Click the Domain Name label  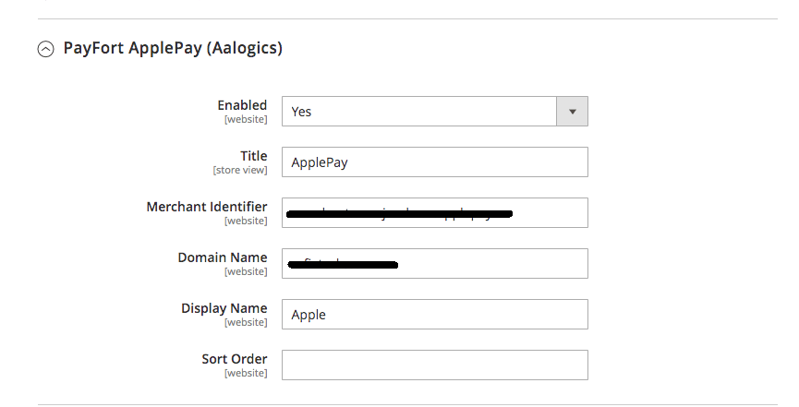coord(223,257)
